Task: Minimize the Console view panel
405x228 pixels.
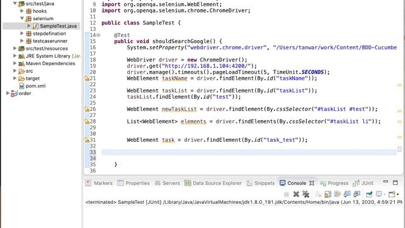Action: [385, 182]
